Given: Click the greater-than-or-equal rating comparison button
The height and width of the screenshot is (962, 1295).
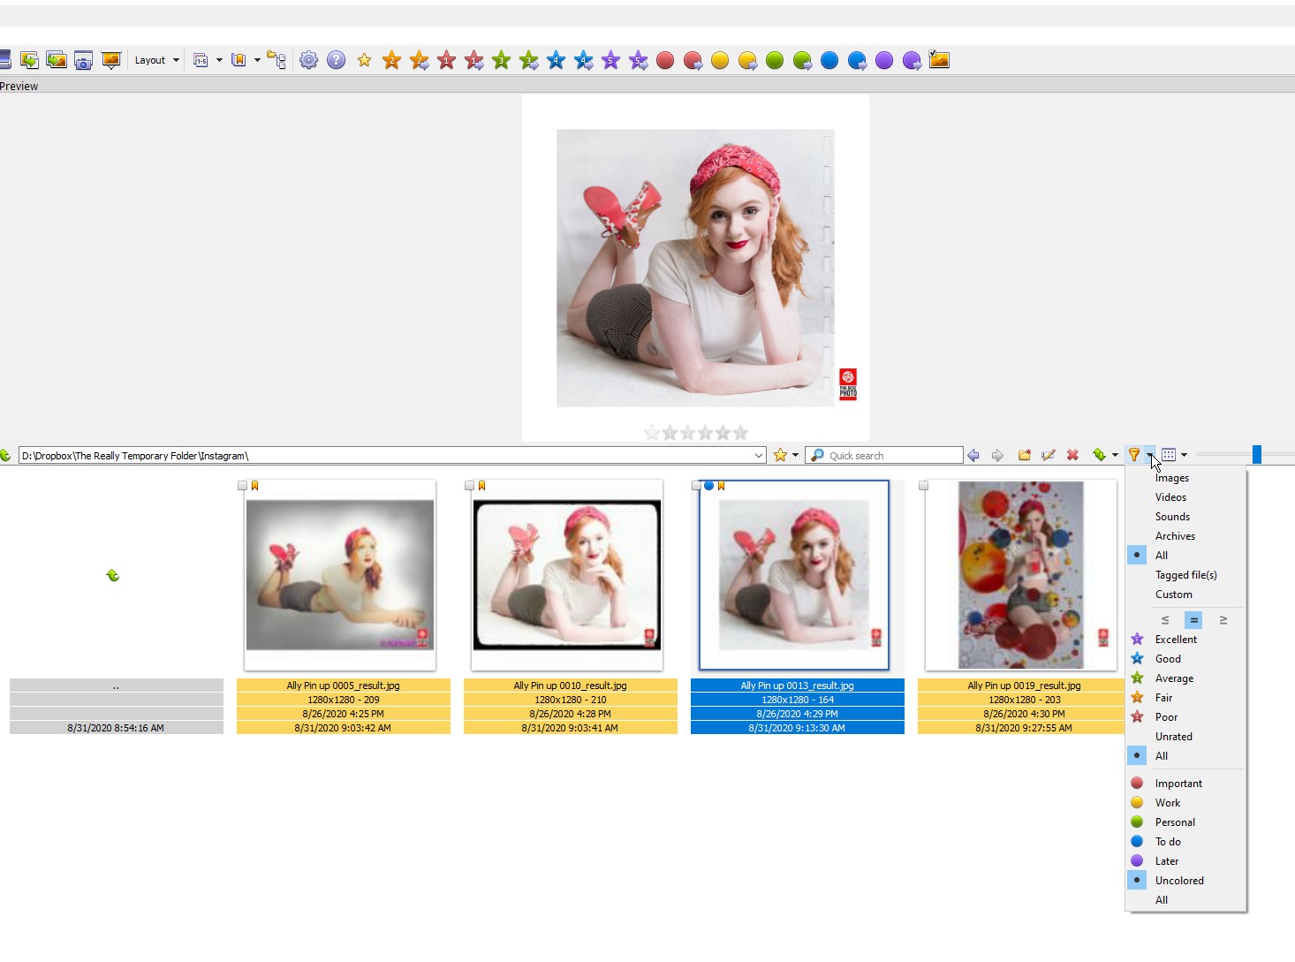Looking at the screenshot, I should [1223, 620].
